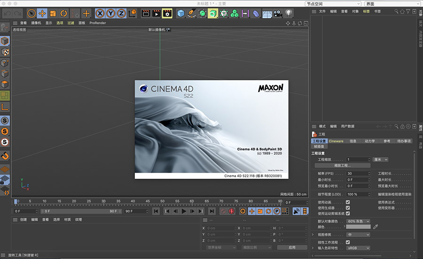Activate the Move tool
Screen dimensions: 423x259
pyautogui.click(x=42, y=13)
